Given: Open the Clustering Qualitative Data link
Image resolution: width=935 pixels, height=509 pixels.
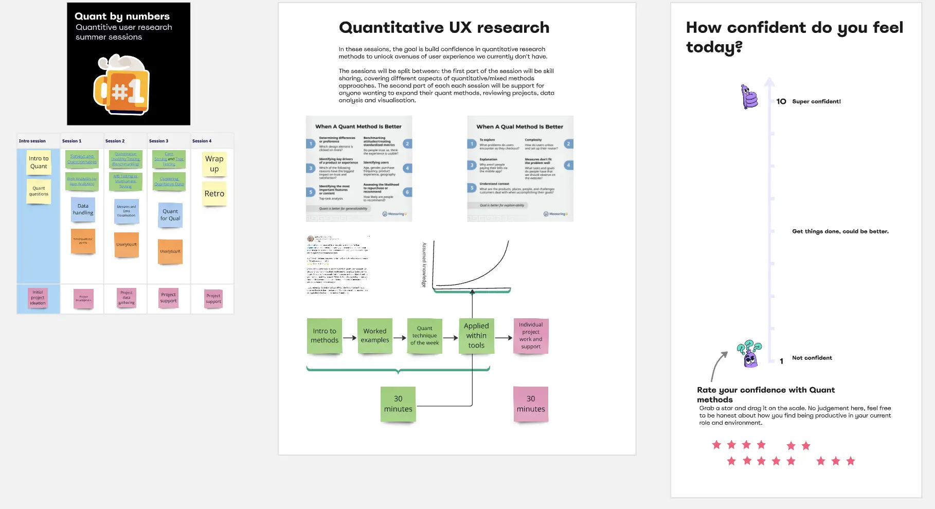Looking at the screenshot, I should pyautogui.click(x=169, y=181).
